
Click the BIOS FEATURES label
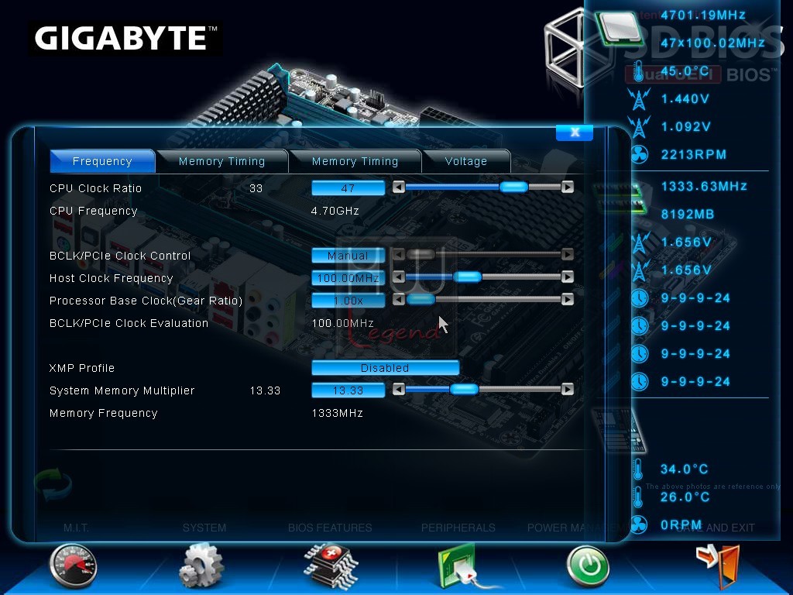point(330,528)
